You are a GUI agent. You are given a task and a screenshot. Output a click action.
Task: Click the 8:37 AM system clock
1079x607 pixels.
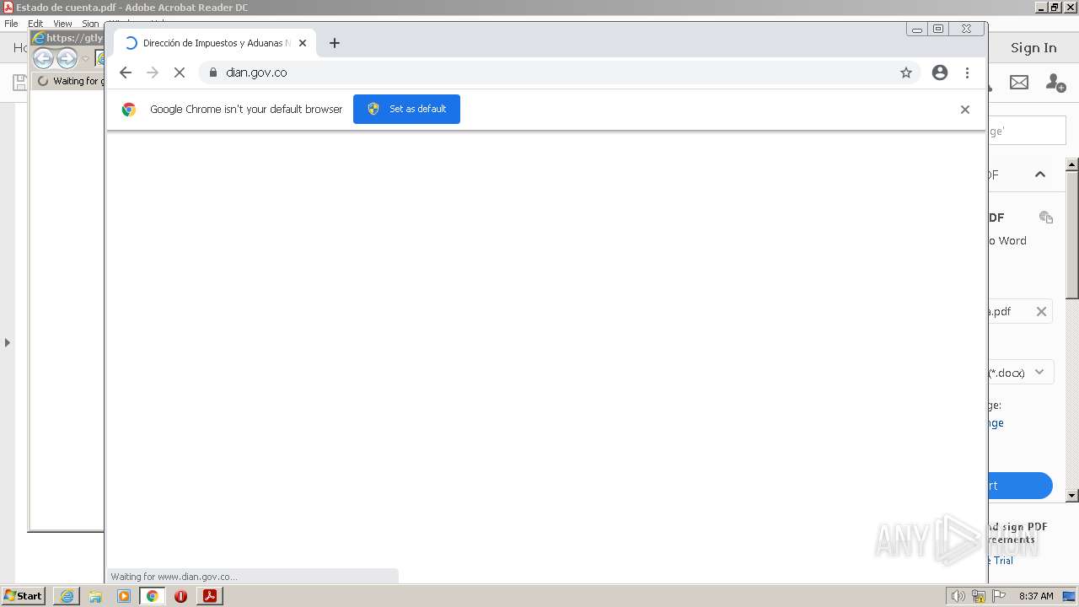pos(1036,596)
